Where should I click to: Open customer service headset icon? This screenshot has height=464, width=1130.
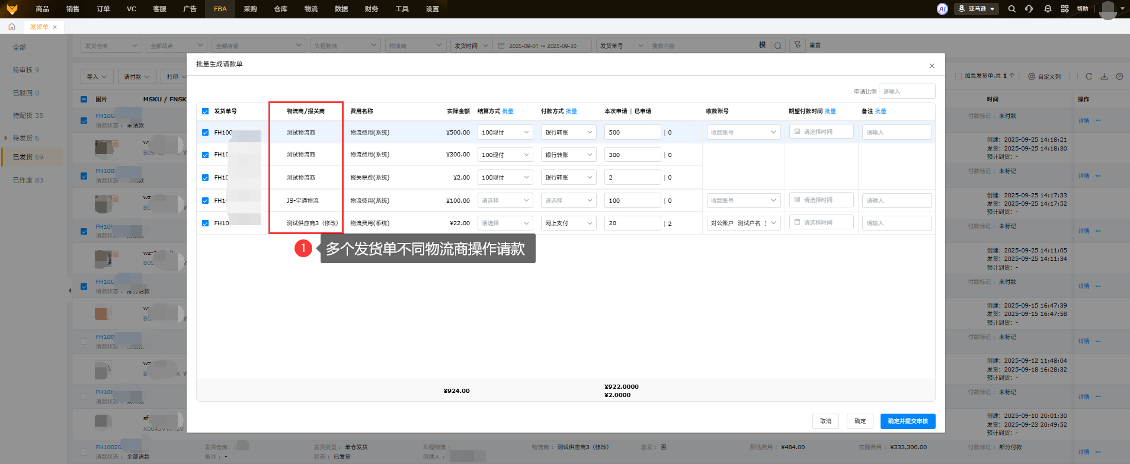[1029, 9]
